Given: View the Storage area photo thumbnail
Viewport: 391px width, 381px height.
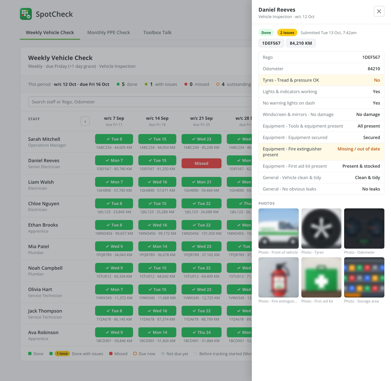Looking at the screenshot, I should tap(364, 277).
